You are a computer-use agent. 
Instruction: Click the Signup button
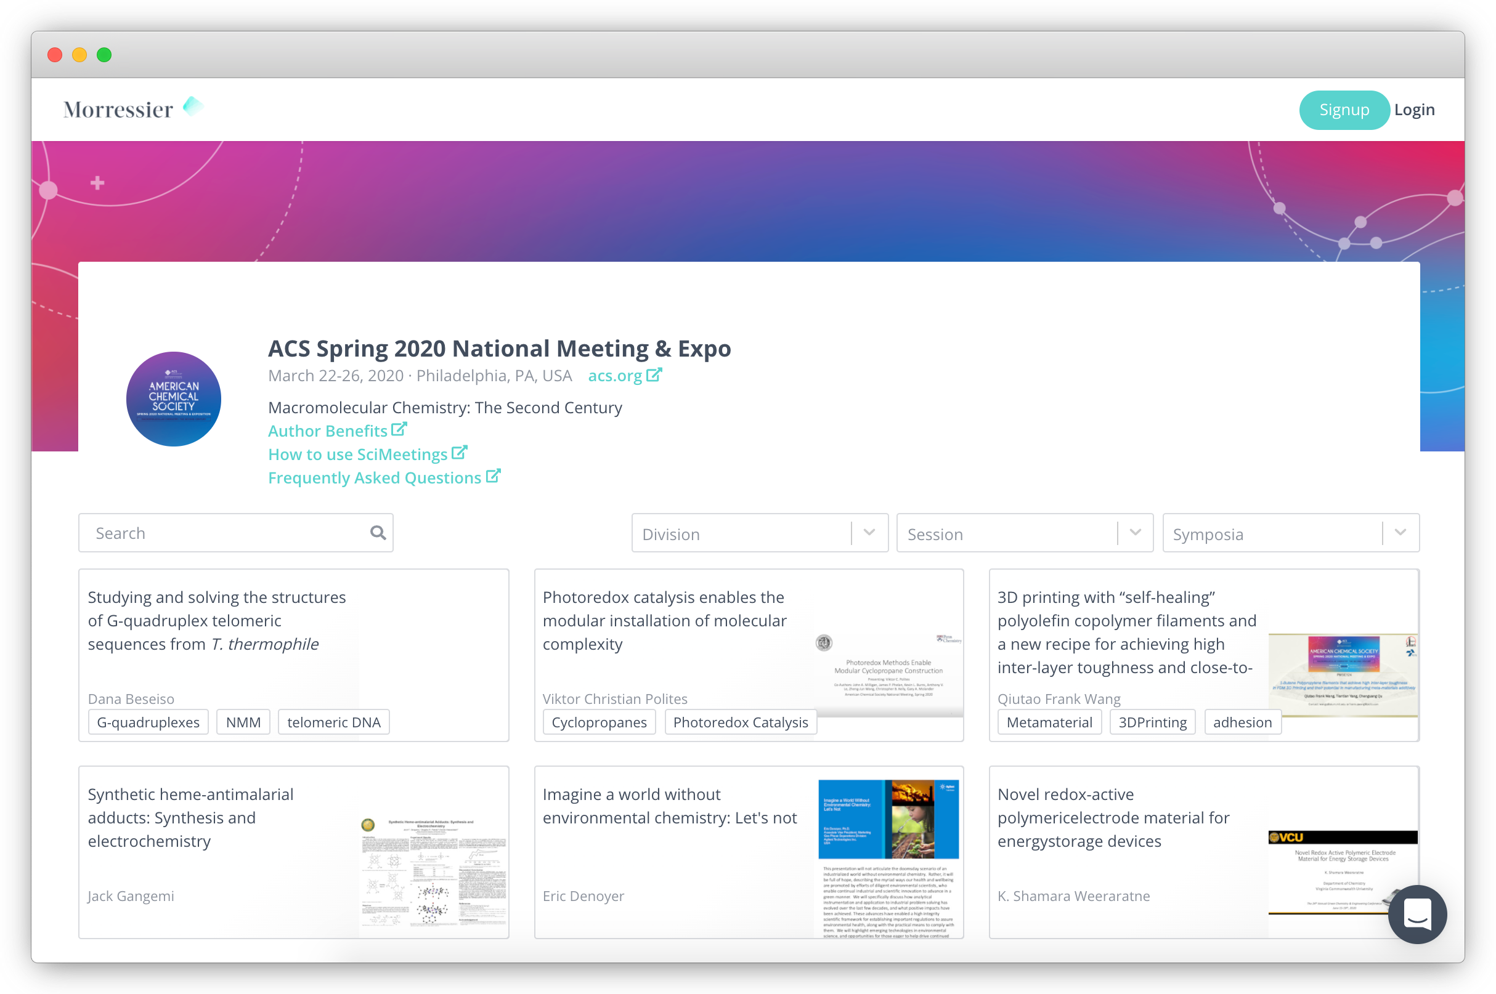pyautogui.click(x=1344, y=110)
